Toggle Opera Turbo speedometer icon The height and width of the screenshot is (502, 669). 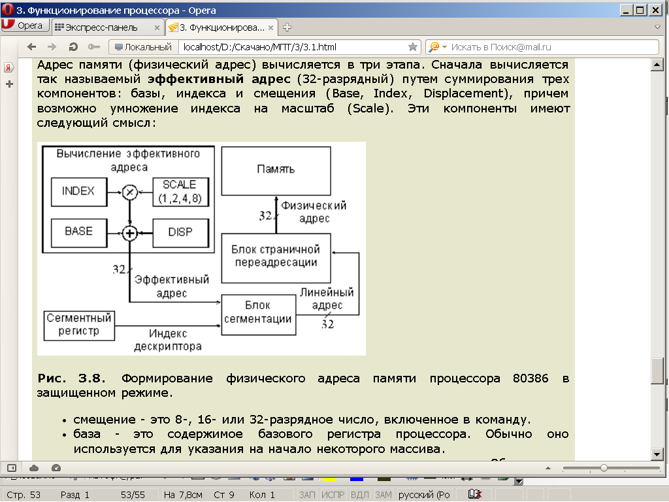pyautogui.click(x=56, y=468)
